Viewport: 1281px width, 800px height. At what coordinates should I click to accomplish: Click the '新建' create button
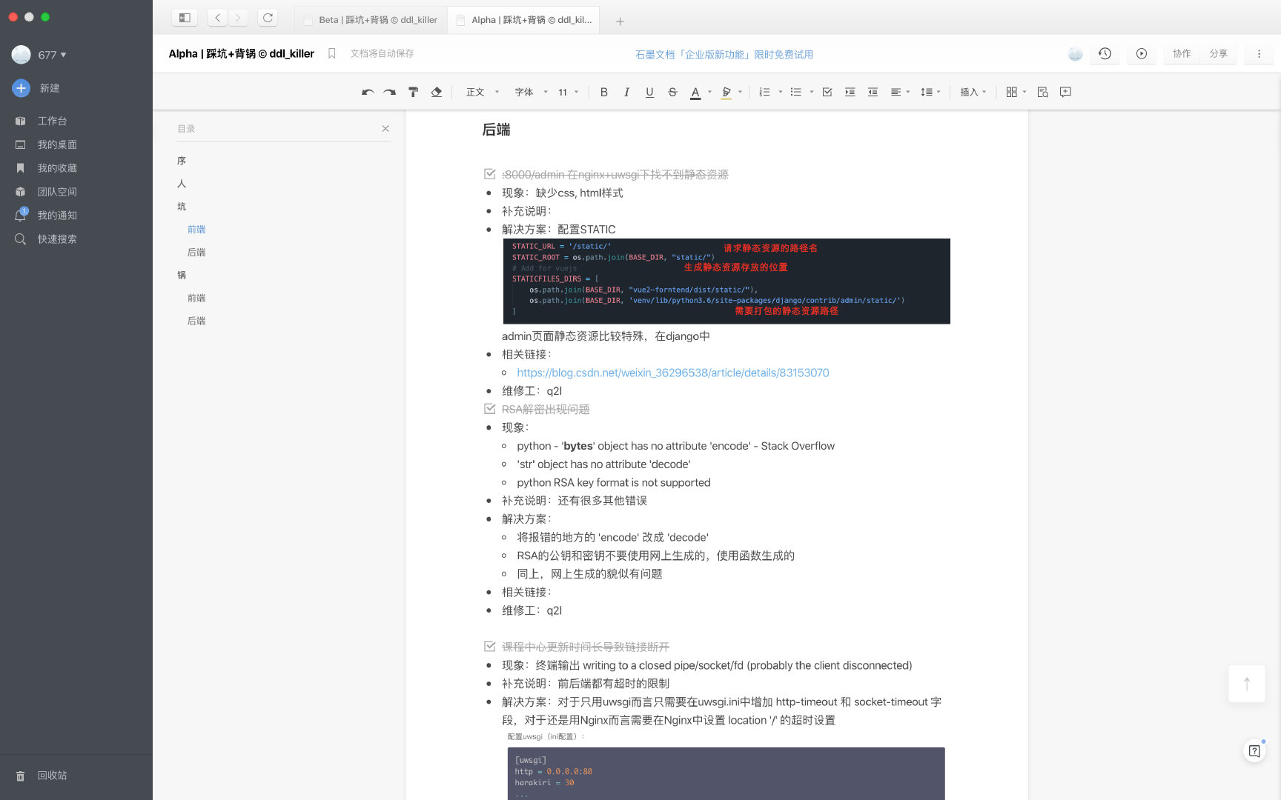[x=36, y=88]
